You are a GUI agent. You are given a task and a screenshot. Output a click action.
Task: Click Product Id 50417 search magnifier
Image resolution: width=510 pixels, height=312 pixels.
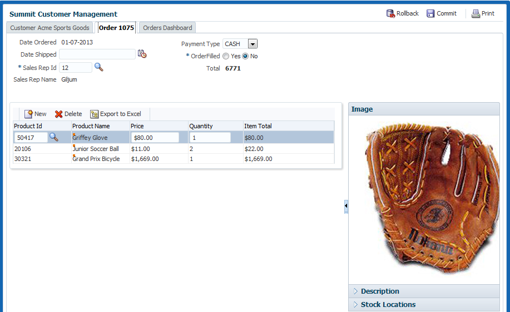pyautogui.click(x=53, y=137)
